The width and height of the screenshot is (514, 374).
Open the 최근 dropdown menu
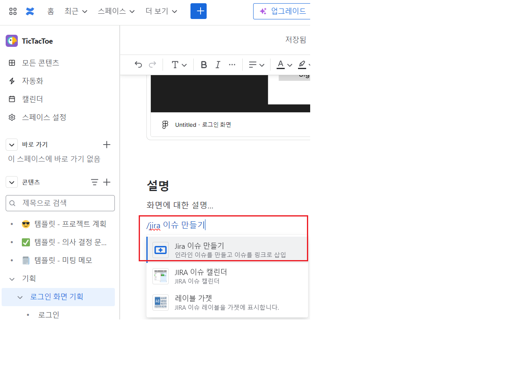click(76, 11)
